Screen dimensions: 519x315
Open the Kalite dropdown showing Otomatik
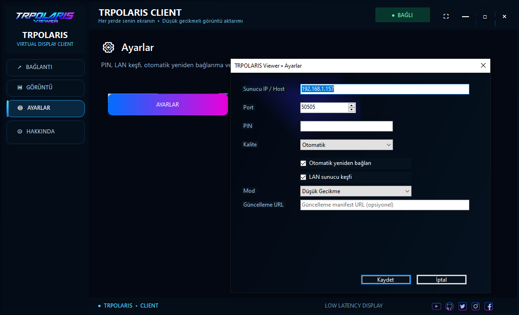coord(347,145)
